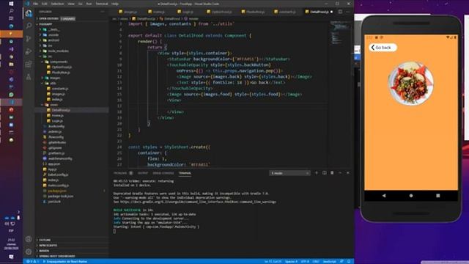
Task: Expand the images folder
Action: pos(55,78)
